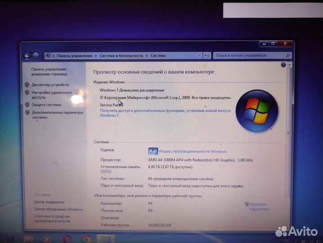Image resolution: width=323 pixels, height=243 pixels.
Task: Click the link to get a new Windows 7 edition
Action: 165,113
